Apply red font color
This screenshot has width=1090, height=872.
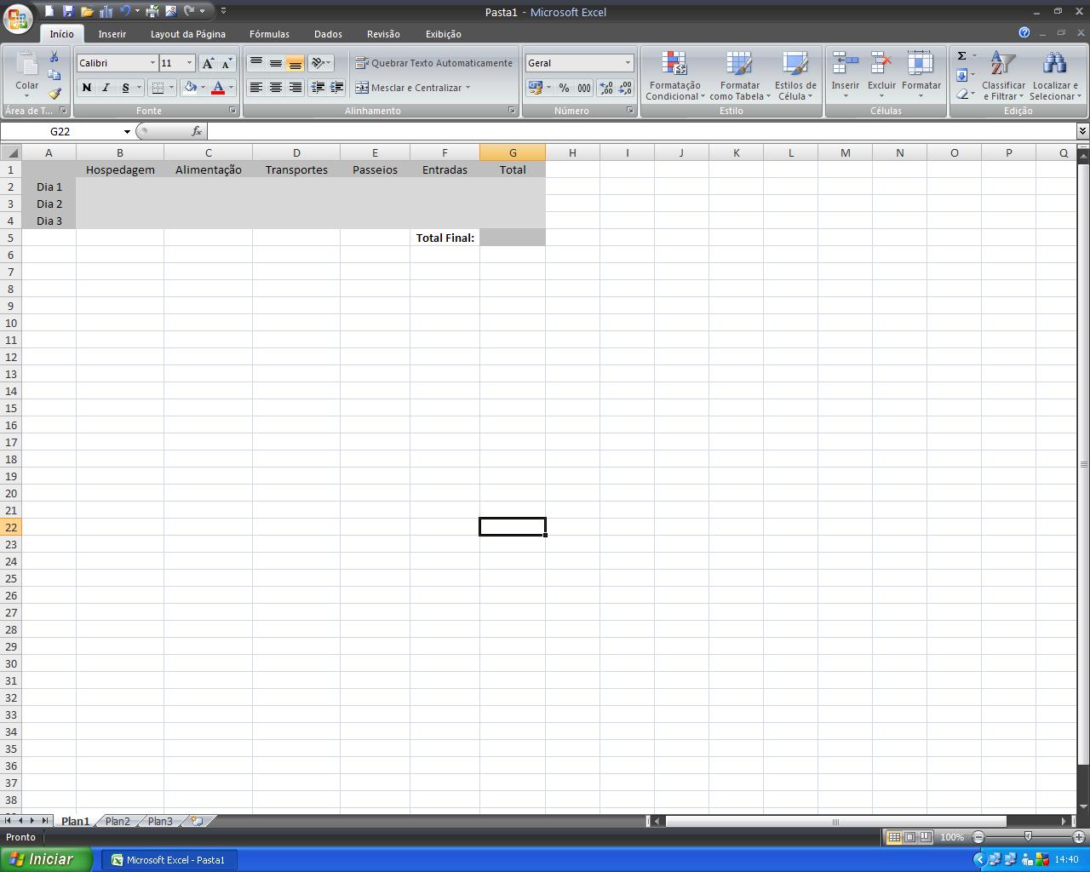click(x=218, y=88)
